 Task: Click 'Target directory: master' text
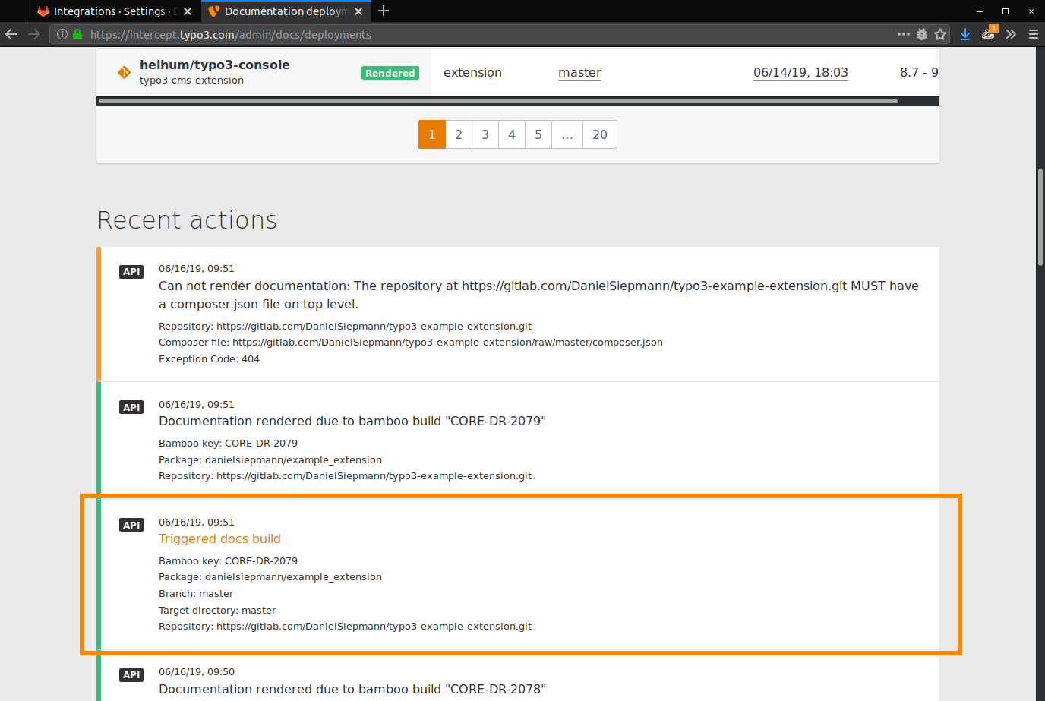[x=217, y=611]
